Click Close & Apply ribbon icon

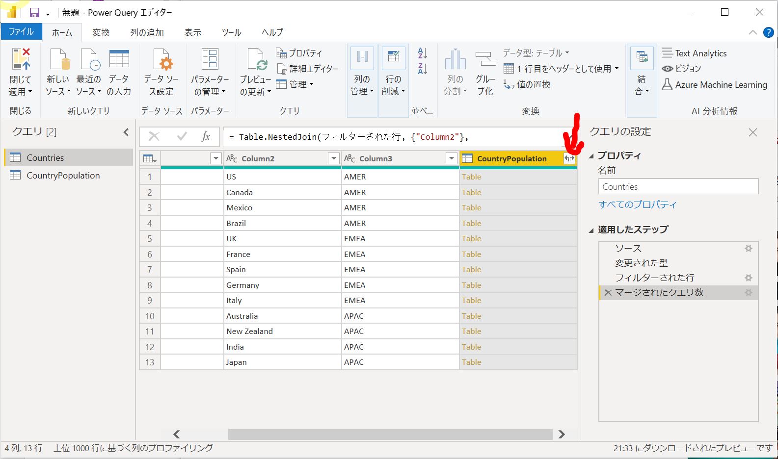coord(20,60)
